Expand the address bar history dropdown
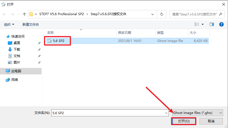Viewport: 228px width, 128px height. pyautogui.click(x=152, y=14)
